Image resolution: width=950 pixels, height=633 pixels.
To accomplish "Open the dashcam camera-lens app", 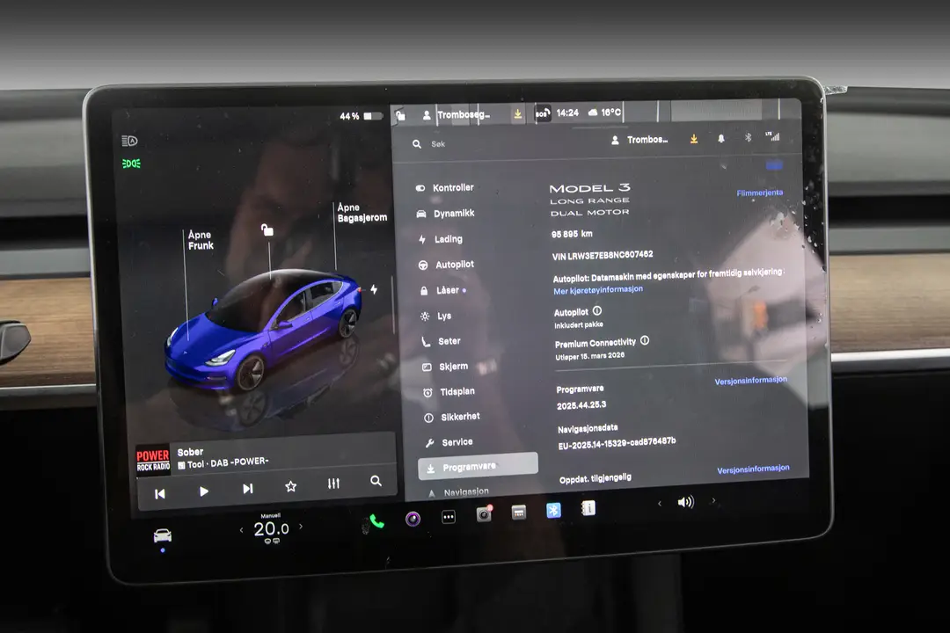I will click(x=413, y=519).
